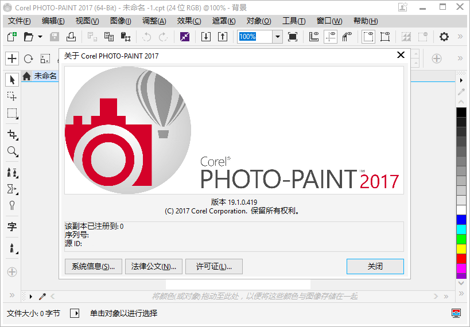Select the Text 字 tool
This screenshot has width=470, height=327.
[12, 227]
